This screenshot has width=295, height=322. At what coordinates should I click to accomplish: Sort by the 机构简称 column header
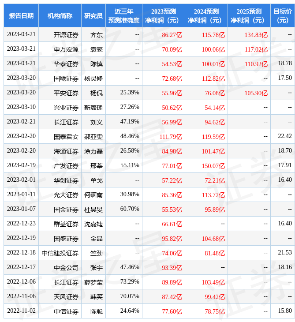60,15
